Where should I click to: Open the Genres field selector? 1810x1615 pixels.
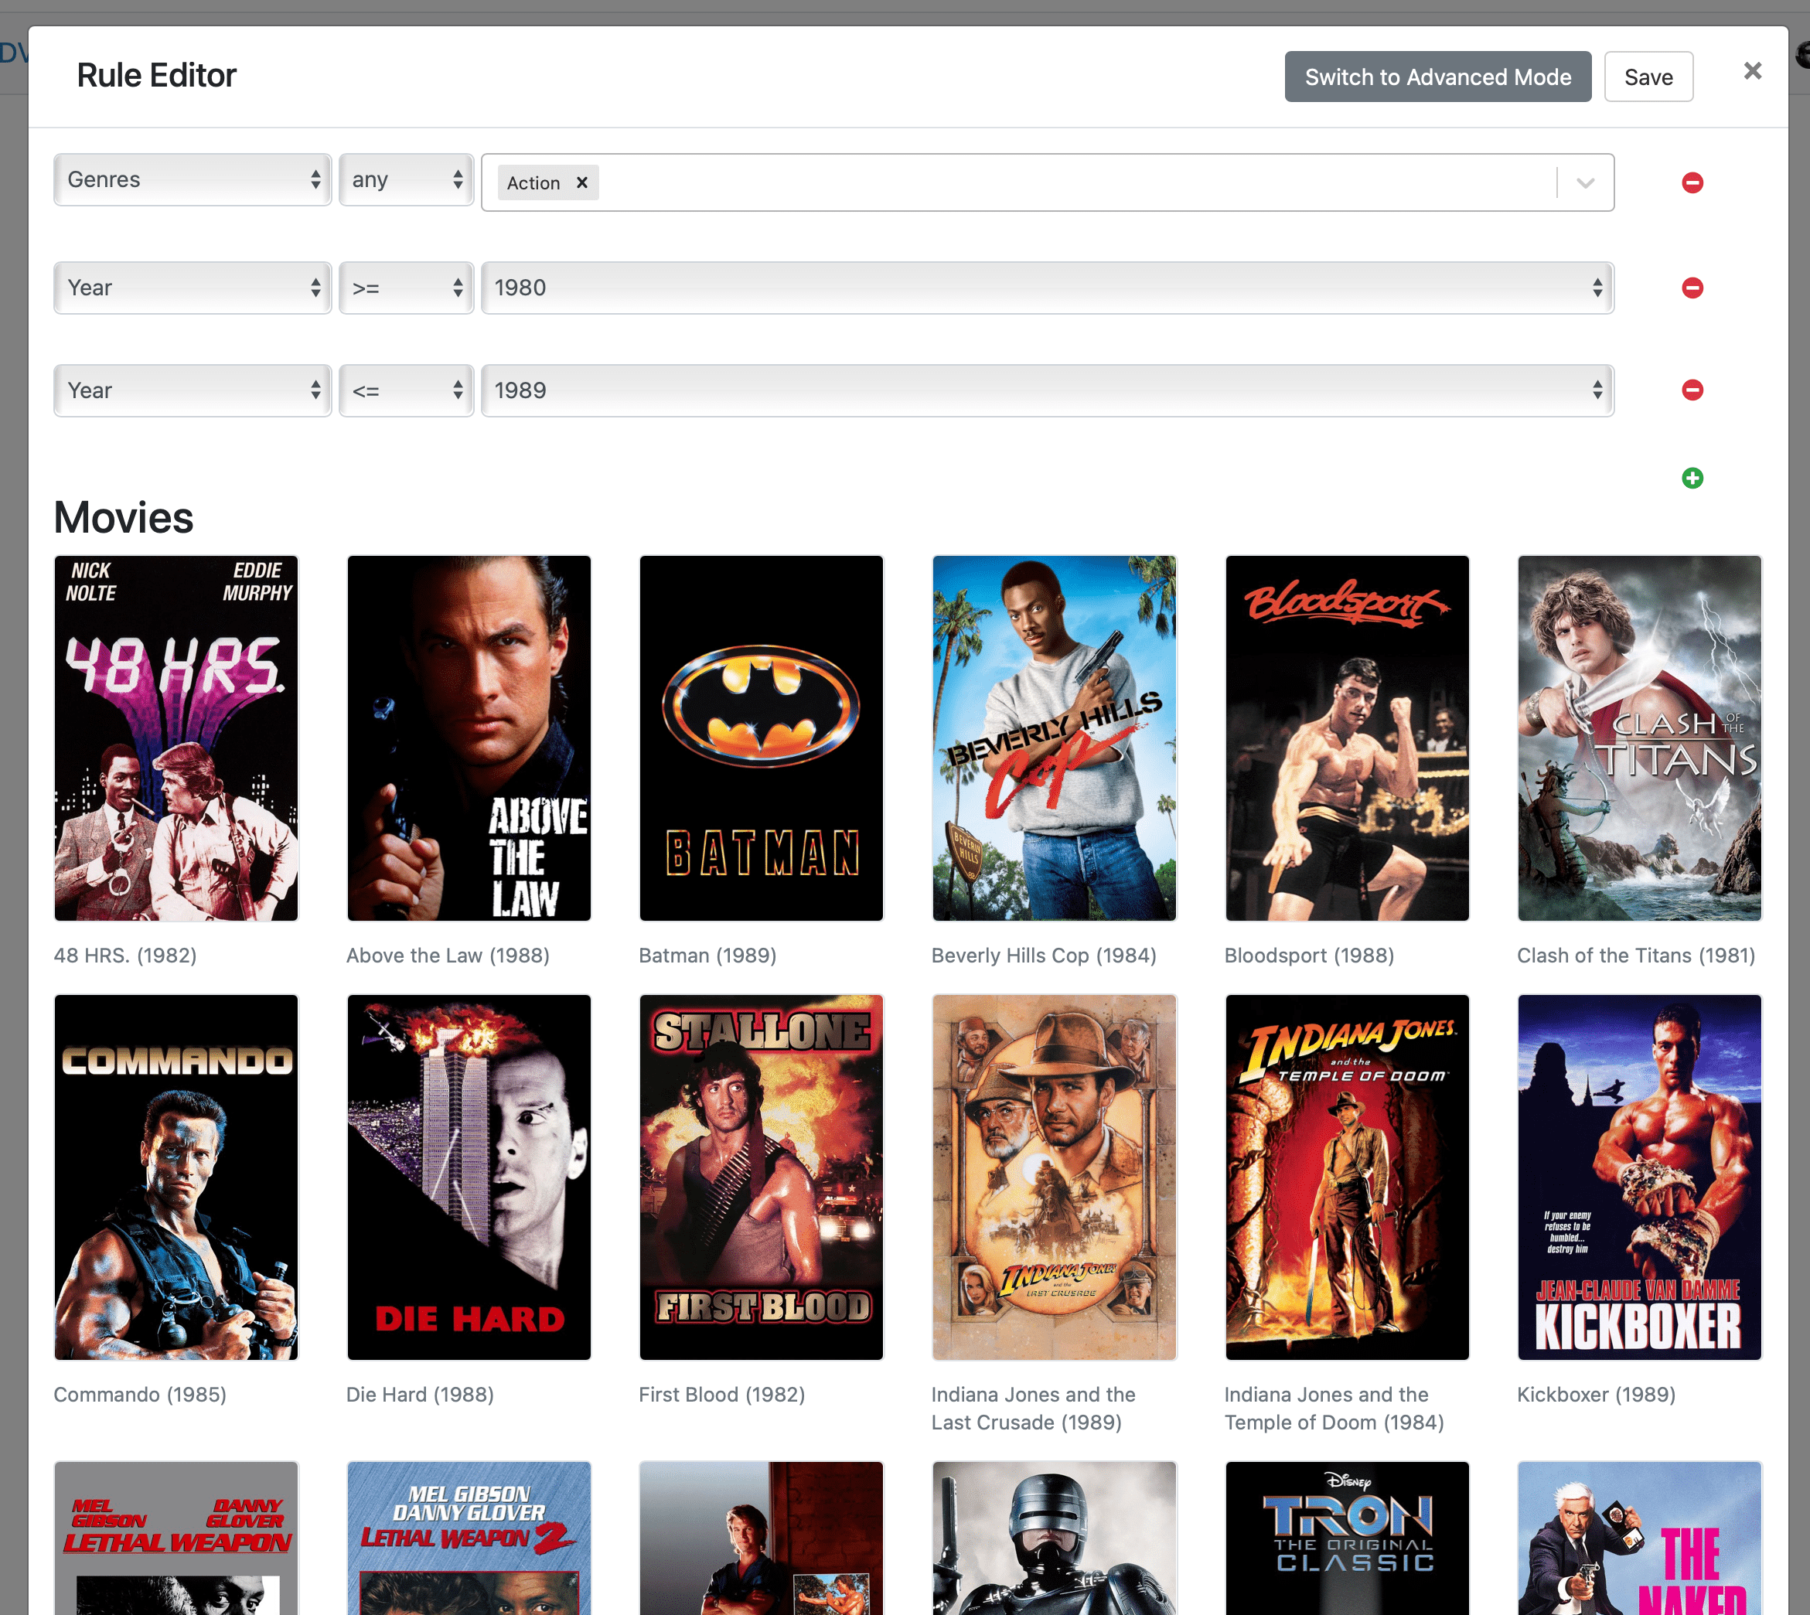[193, 180]
